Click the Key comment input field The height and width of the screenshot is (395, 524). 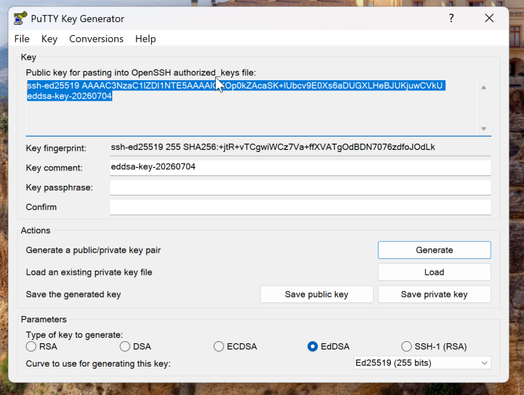coord(301,167)
